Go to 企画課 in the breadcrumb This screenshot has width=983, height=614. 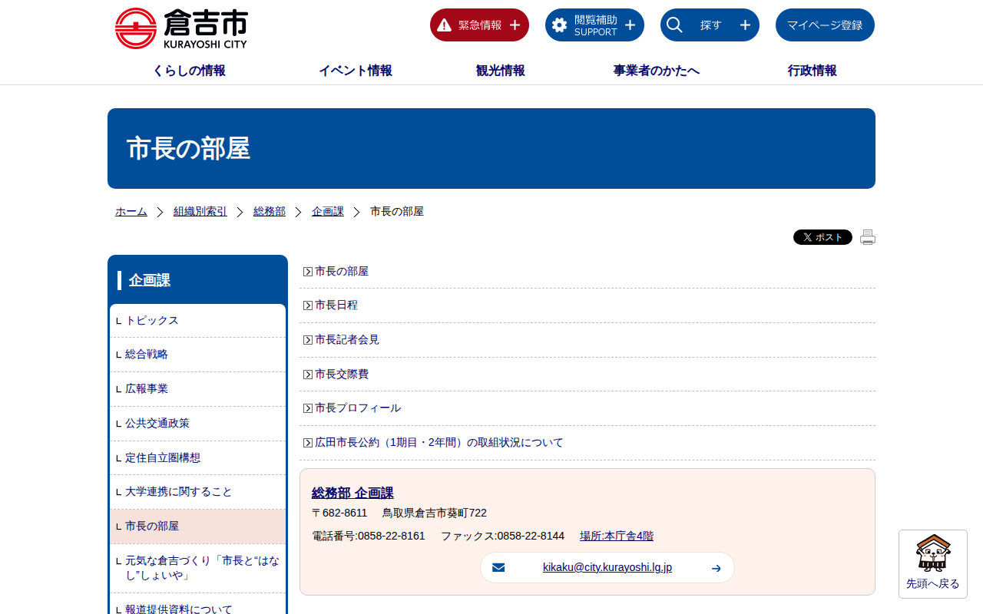point(328,211)
